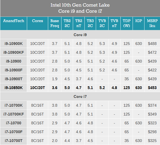The height and width of the screenshot is (145, 160).
Task: Click the i7-10700T row label
Action: pyautogui.click(x=14, y=141)
